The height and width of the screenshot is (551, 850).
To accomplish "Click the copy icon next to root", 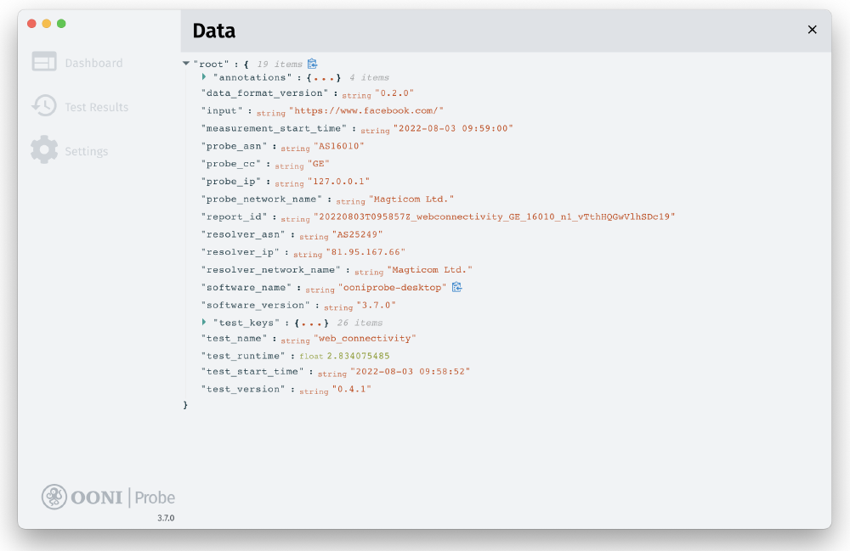I will pyautogui.click(x=313, y=62).
